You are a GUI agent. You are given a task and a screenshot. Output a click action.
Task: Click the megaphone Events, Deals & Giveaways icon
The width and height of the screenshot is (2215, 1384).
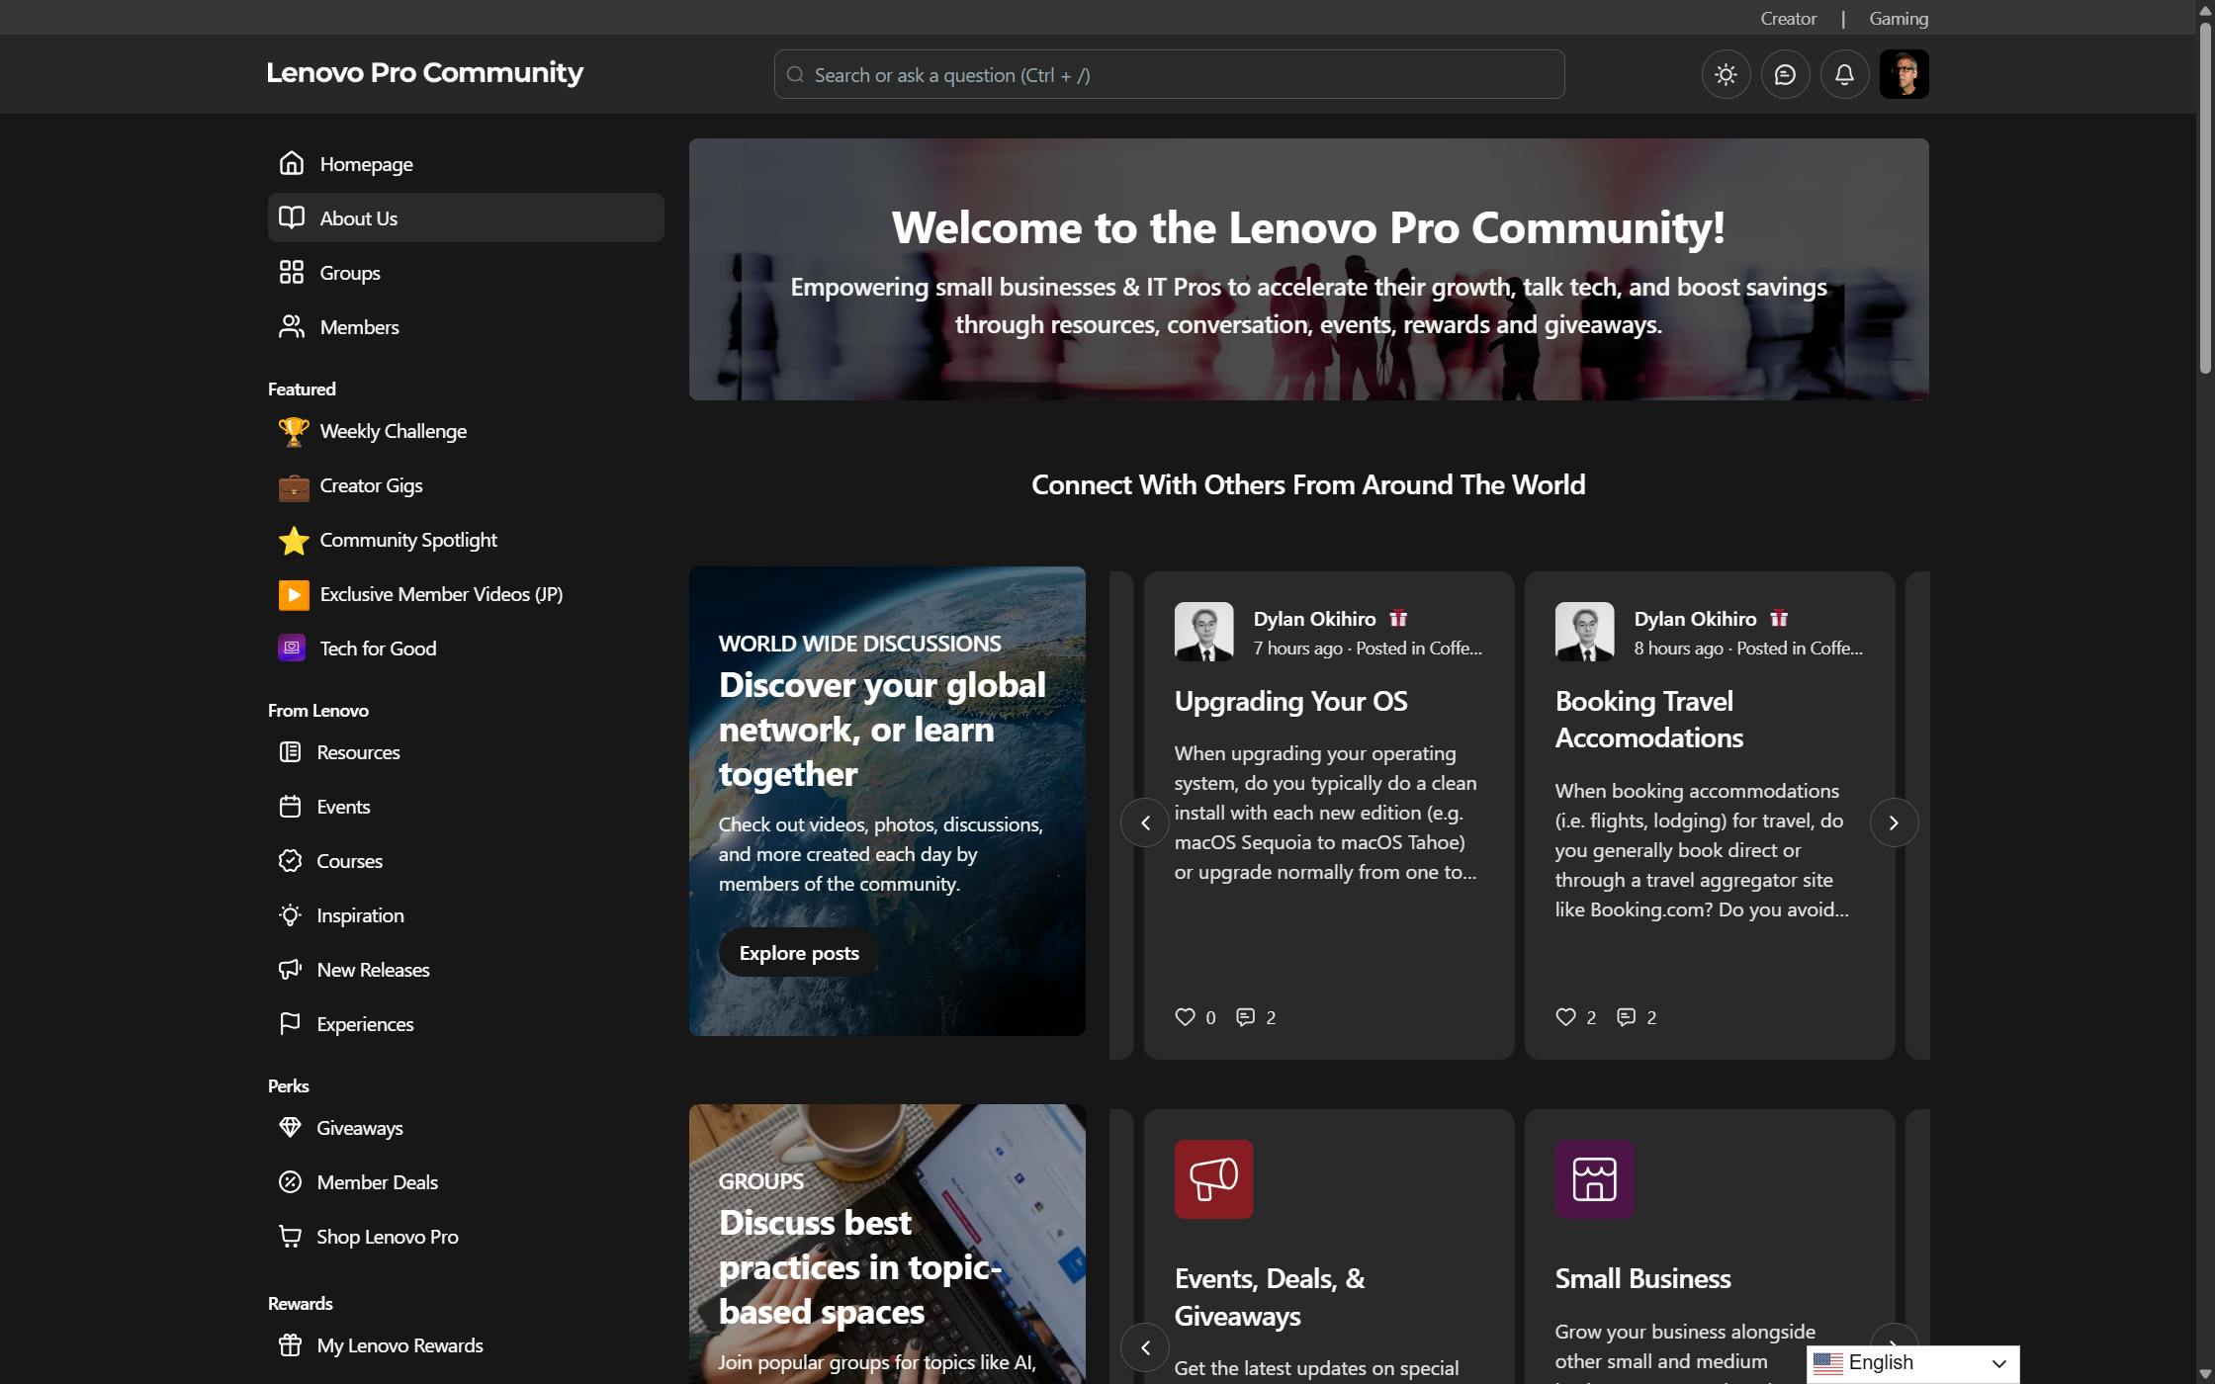(1213, 1179)
